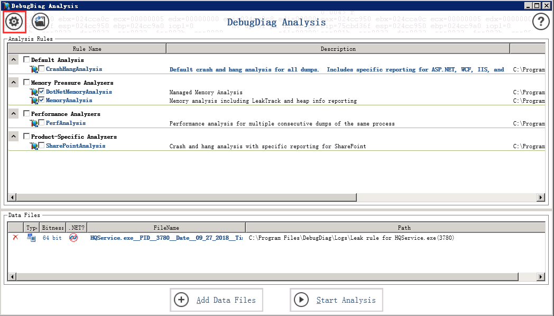Click the PerfAnalysis rule icon

point(34,123)
